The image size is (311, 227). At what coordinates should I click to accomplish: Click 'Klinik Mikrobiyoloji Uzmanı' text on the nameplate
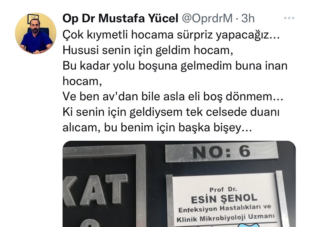click(225, 218)
